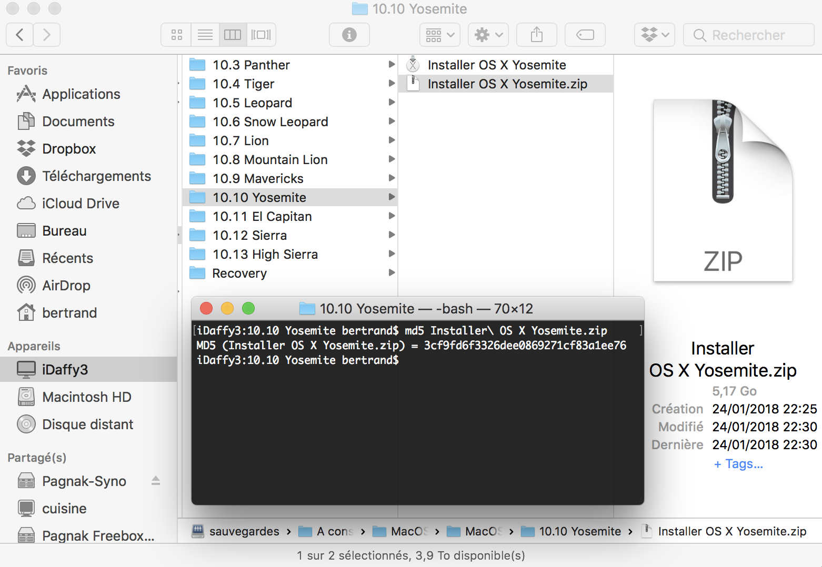This screenshot has width=822, height=567.
Task: Select Disque distant in sidebar
Action: [87, 424]
